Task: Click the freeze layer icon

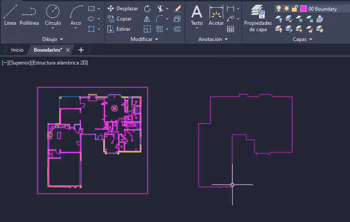Action: coord(299,19)
